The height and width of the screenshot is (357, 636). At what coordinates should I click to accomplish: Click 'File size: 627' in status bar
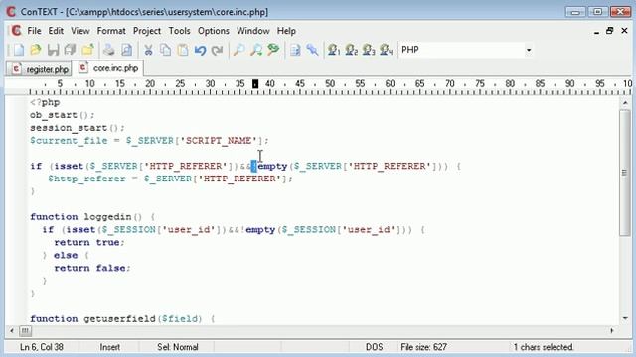point(424,347)
